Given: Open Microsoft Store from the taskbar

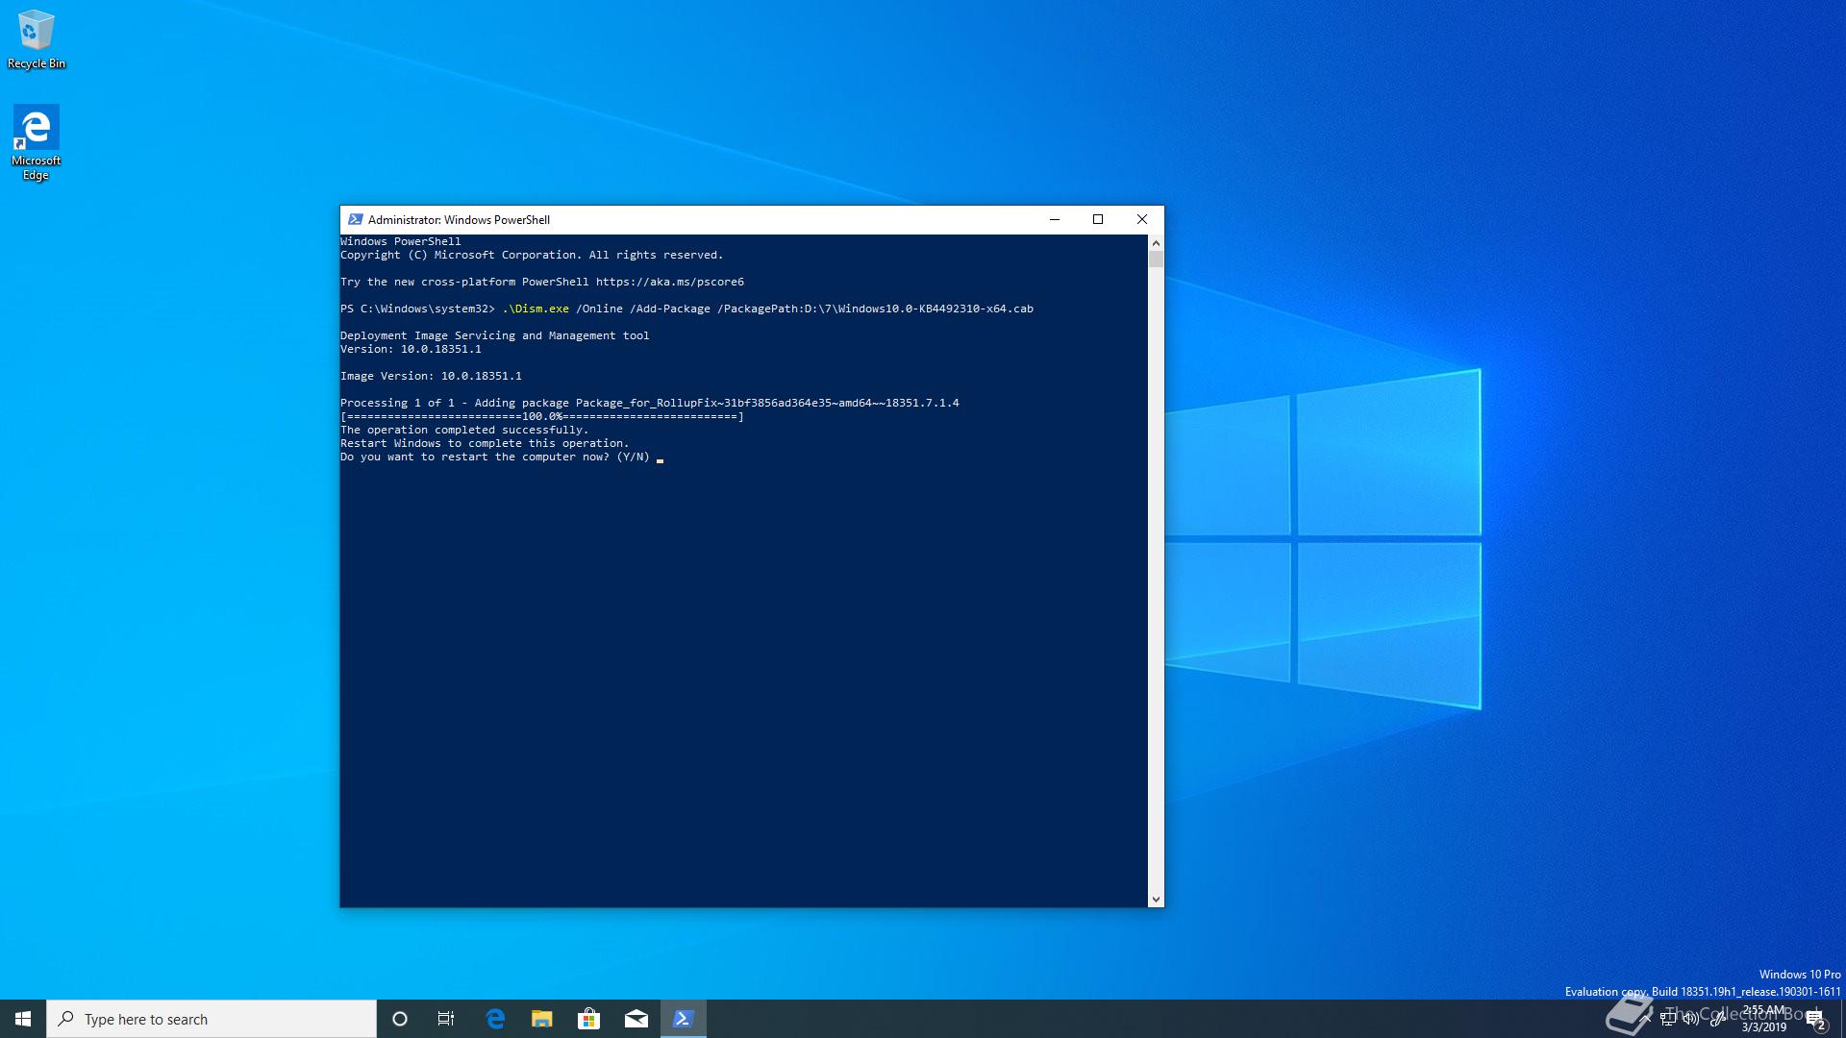Looking at the screenshot, I should [x=588, y=1019].
